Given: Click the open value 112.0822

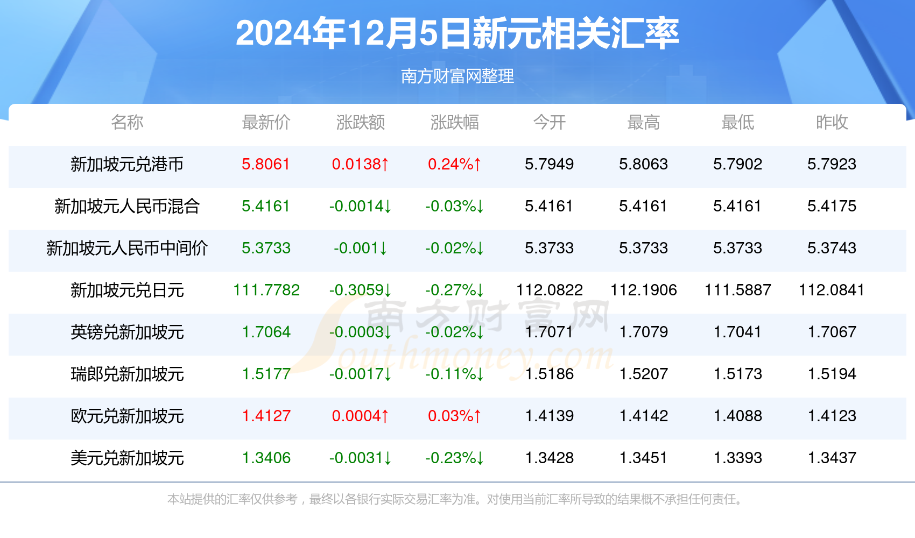Looking at the screenshot, I should pos(550,290).
